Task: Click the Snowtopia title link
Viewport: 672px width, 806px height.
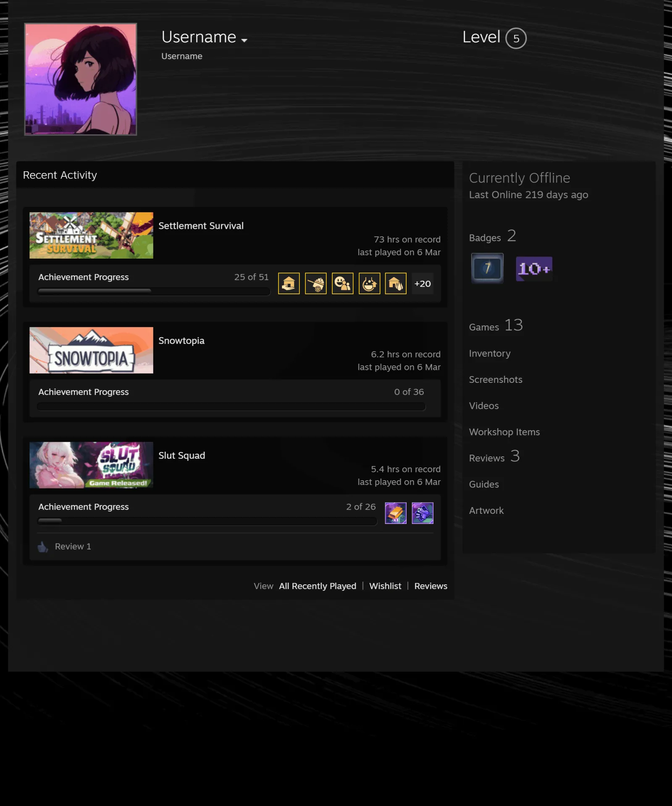Action: [x=181, y=340]
